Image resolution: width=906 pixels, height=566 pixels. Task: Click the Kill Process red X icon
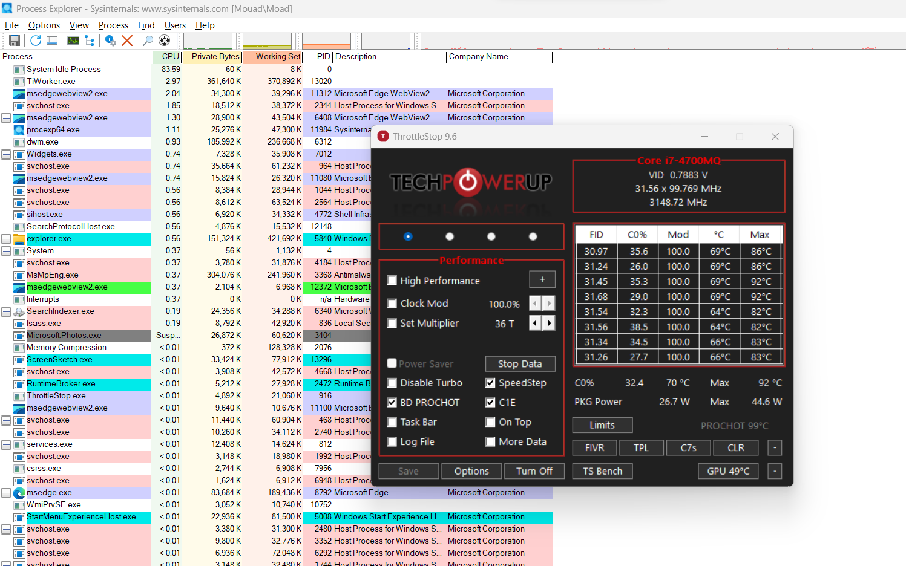pyautogui.click(x=127, y=41)
